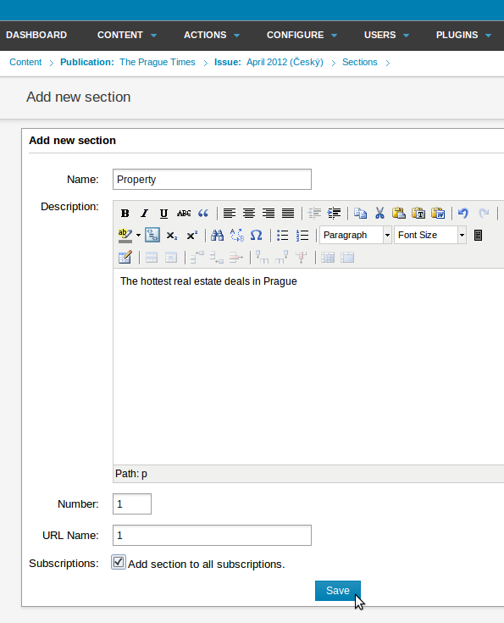Open find tool with binoculars icon
504x623 pixels.
(217, 236)
